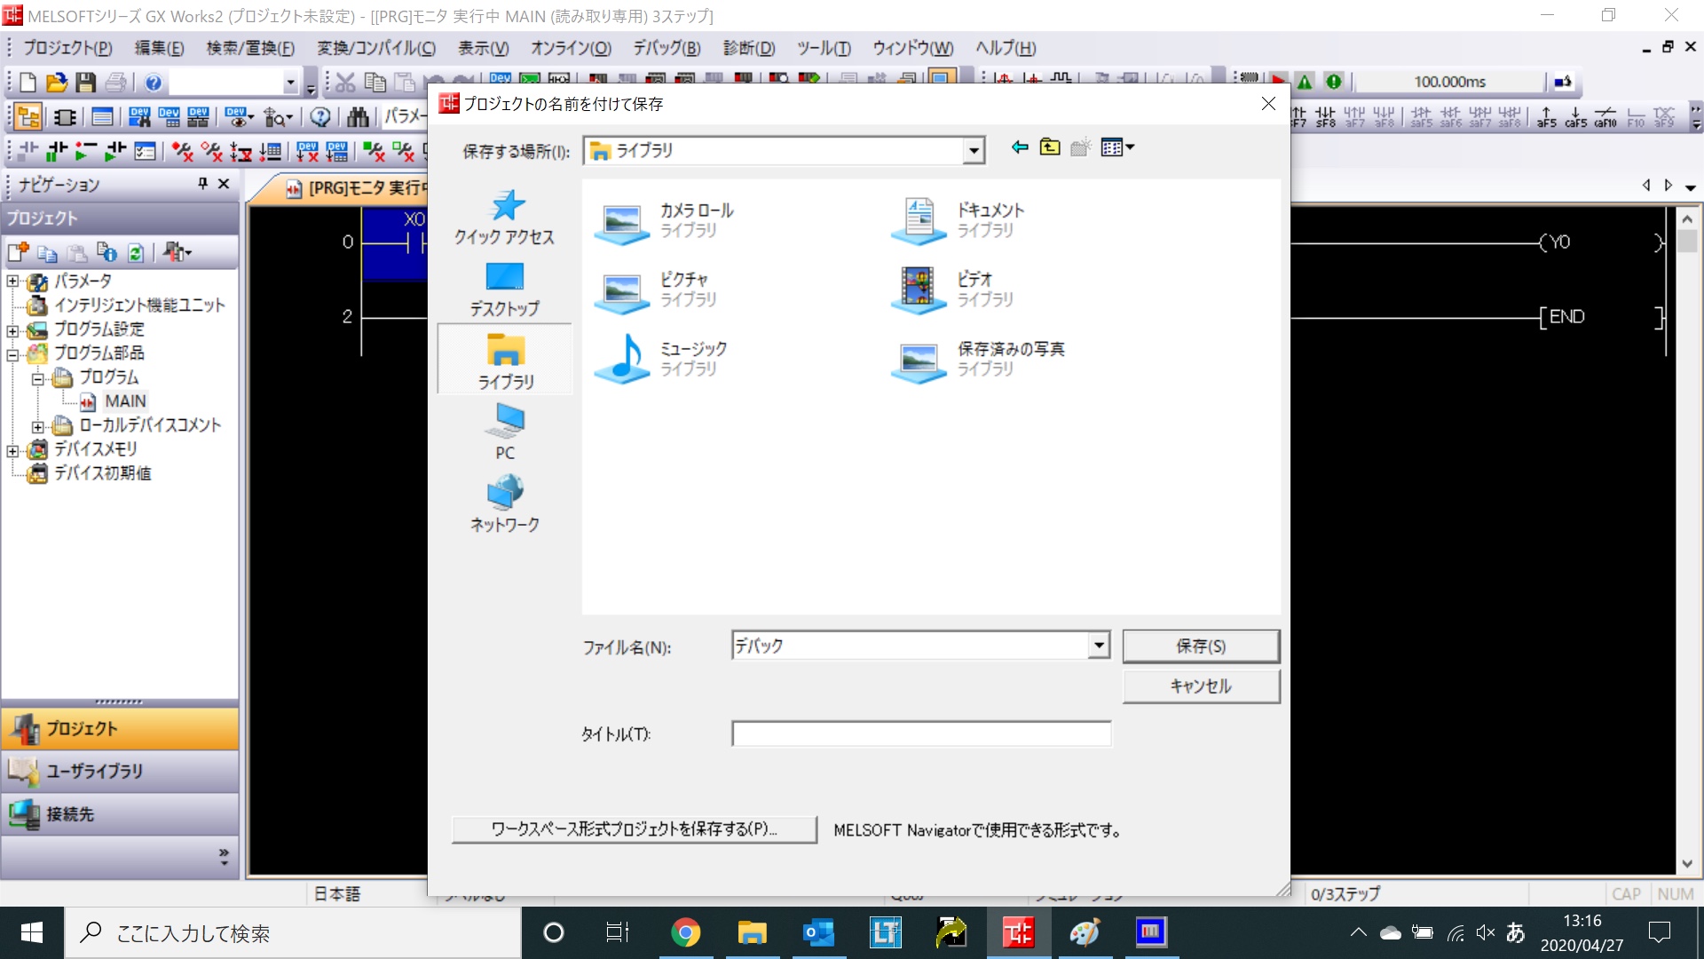Open the プロジェクト(P) menu

67,48
